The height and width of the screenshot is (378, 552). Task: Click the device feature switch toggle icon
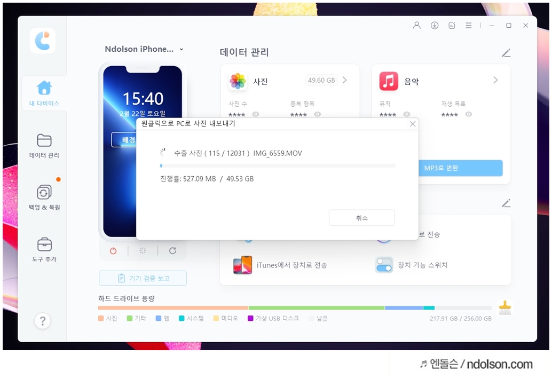point(384,265)
